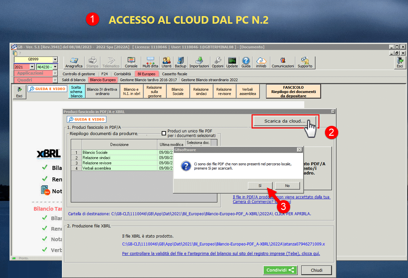Switch to Controllo di gestione tab
Image resolution: width=408 pixels, height=278 pixels.
point(79,74)
